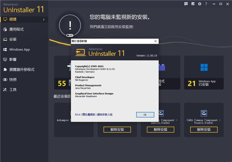Click the purple plugin block icon
The height and width of the screenshot is (162, 232).
click(162, 67)
